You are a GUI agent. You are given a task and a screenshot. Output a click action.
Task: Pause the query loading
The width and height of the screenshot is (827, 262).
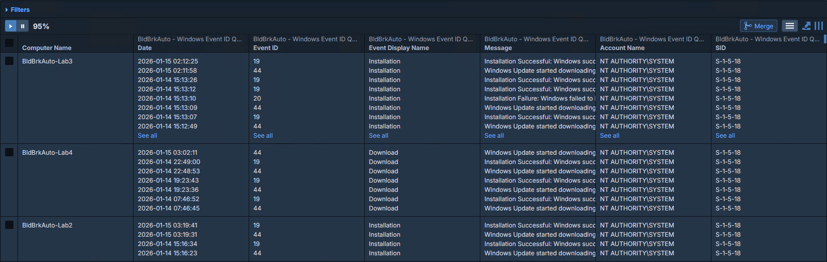[x=23, y=26]
